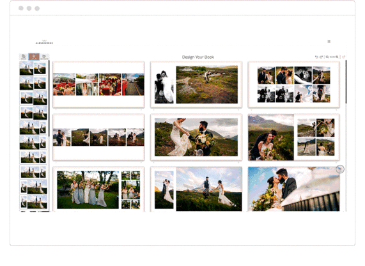Click the circular swap icon on the kissing couple spread
The image size is (365, 266).
(x=340, y=169)
